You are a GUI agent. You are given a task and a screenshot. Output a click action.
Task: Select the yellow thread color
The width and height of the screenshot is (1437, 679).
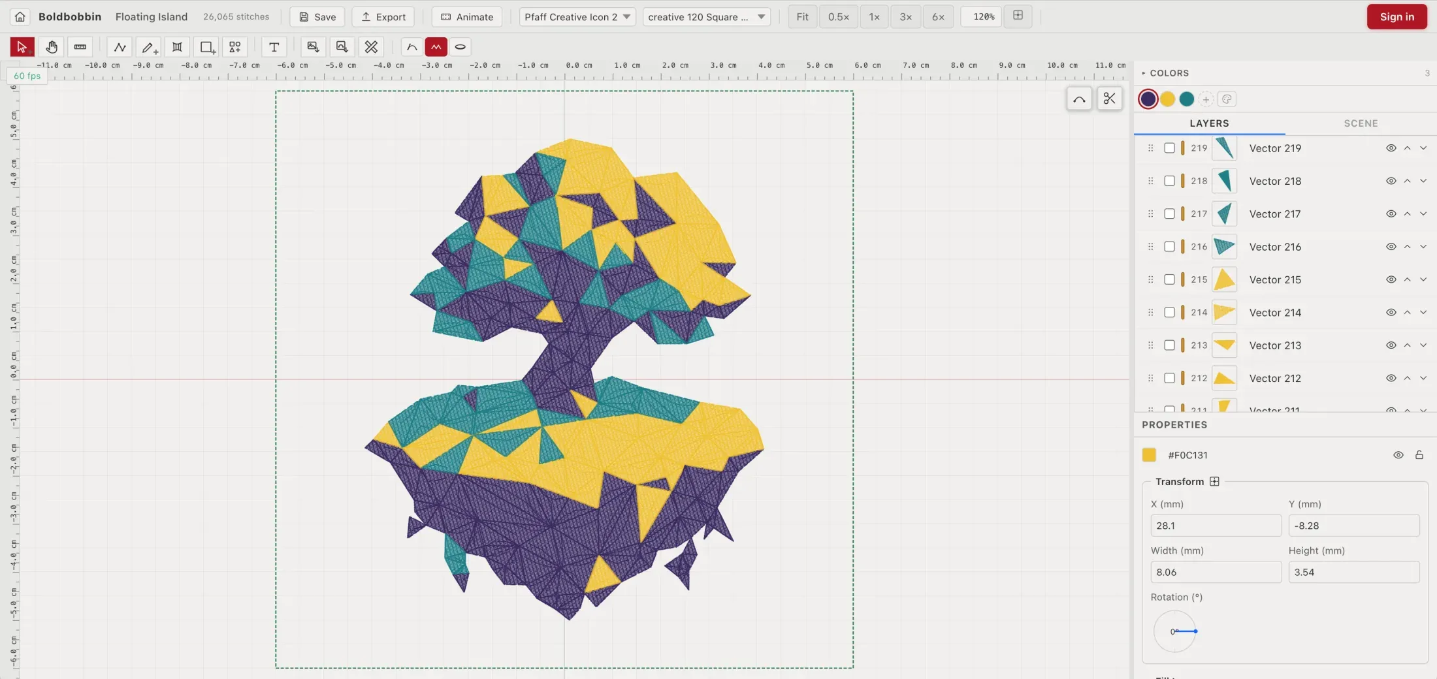pos(1168,99)
